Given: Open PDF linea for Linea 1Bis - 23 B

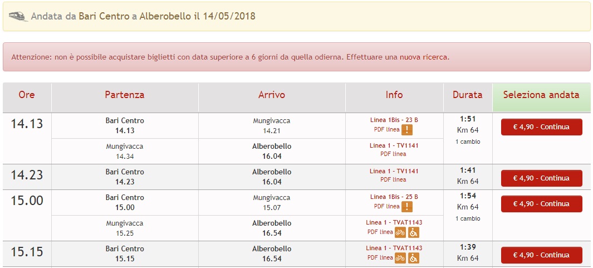Looking at the screenshot, I should pos(386,130).
